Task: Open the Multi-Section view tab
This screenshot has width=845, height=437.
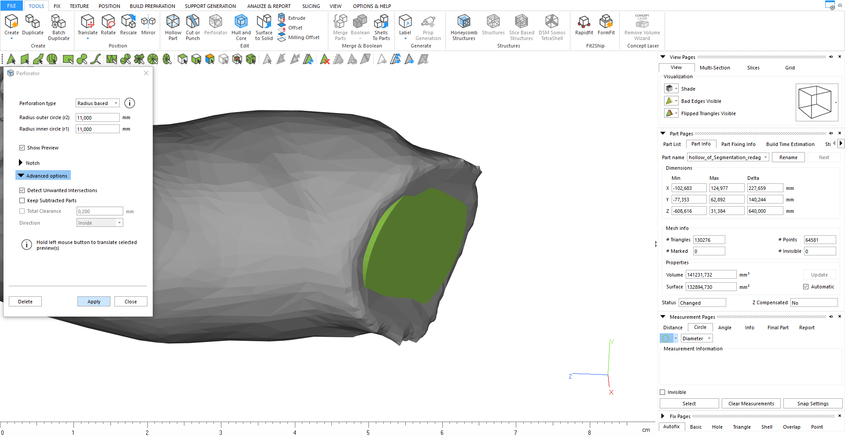Action: coord(715,68)
